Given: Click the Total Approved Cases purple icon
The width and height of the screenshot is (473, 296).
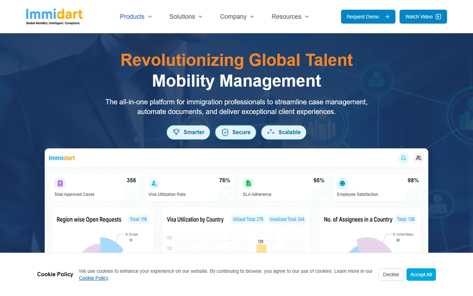Looking at the screenshot, I should [x=60, y=183].
